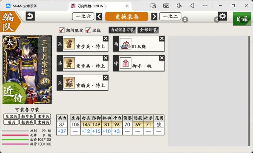Click 侦察 value 70 cell

pyautogui.click(x=128, y=125)
